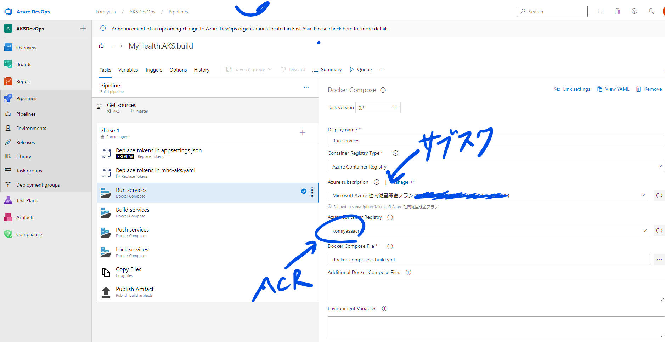Click the Environment Variables textarea
This screenshot has height=342, width=665.
[x=496, y=327]
